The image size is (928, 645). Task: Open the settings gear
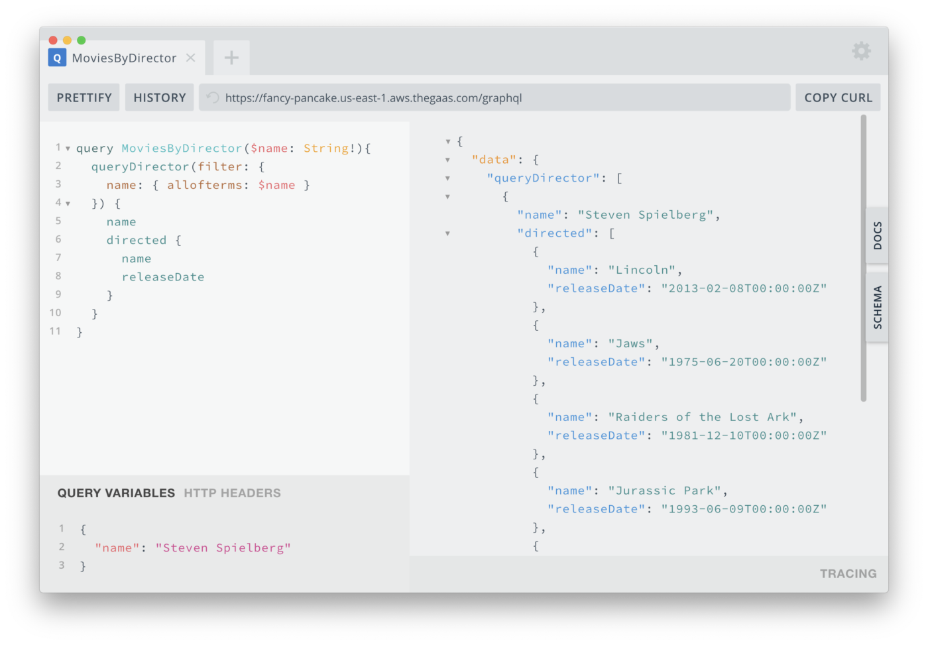(x=861, y=51)
